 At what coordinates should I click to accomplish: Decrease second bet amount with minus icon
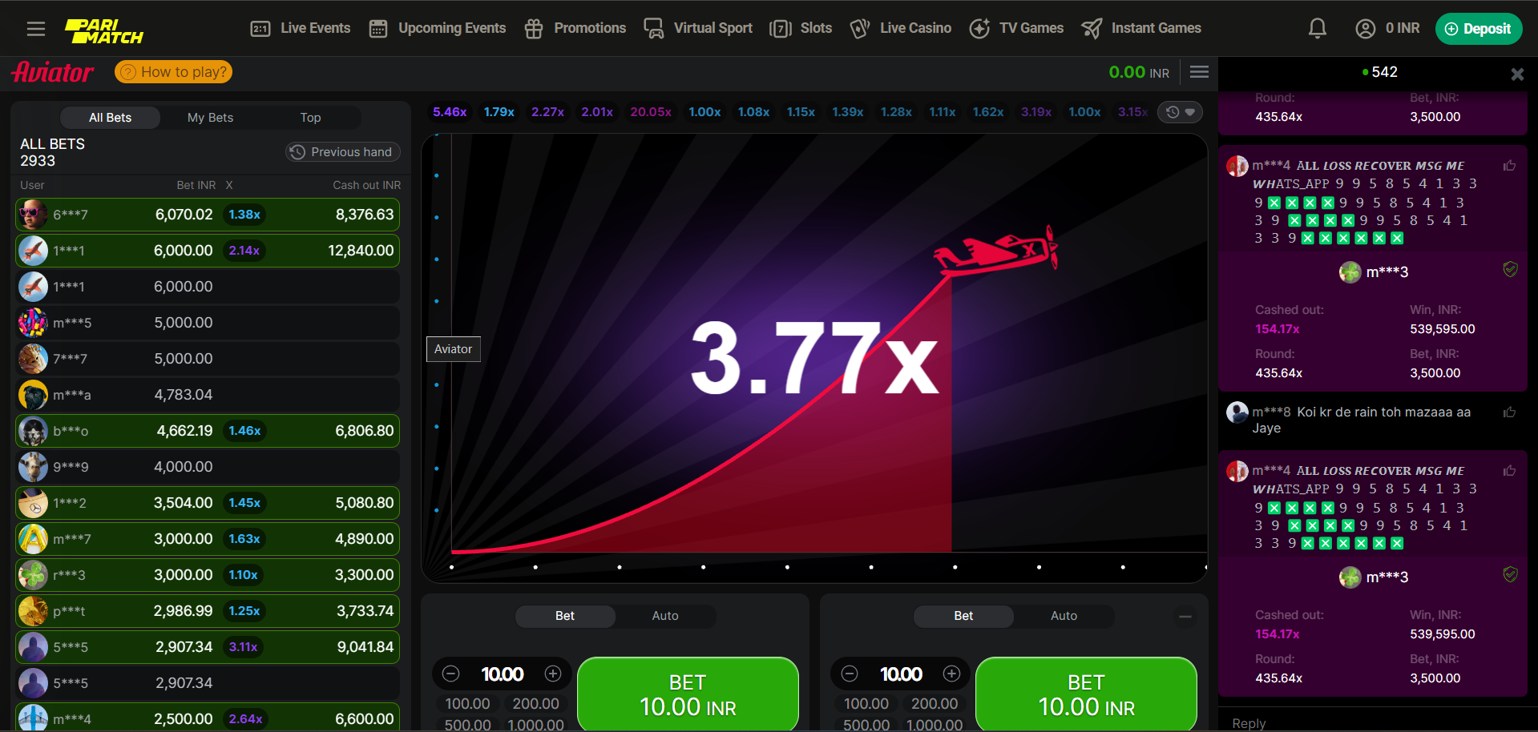point(850,674)
